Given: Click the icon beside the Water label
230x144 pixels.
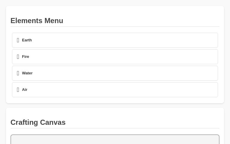Looking at the screenshot, I should click(18, 73).
